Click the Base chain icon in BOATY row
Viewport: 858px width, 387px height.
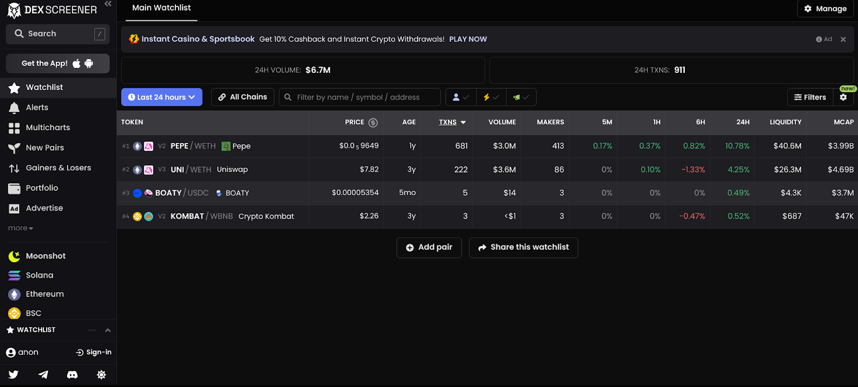click(x=137, y=193)
